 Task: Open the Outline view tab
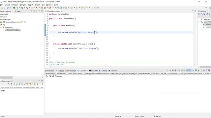tap(203, 11)
